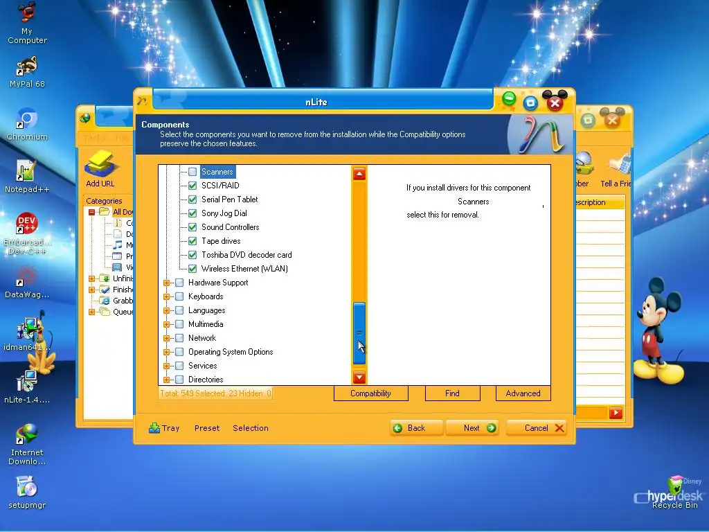Image resolution: width=709 pixels, height=532 pixels.
Task: Select the Multimedia tree row label
Action: coord(206,324)
